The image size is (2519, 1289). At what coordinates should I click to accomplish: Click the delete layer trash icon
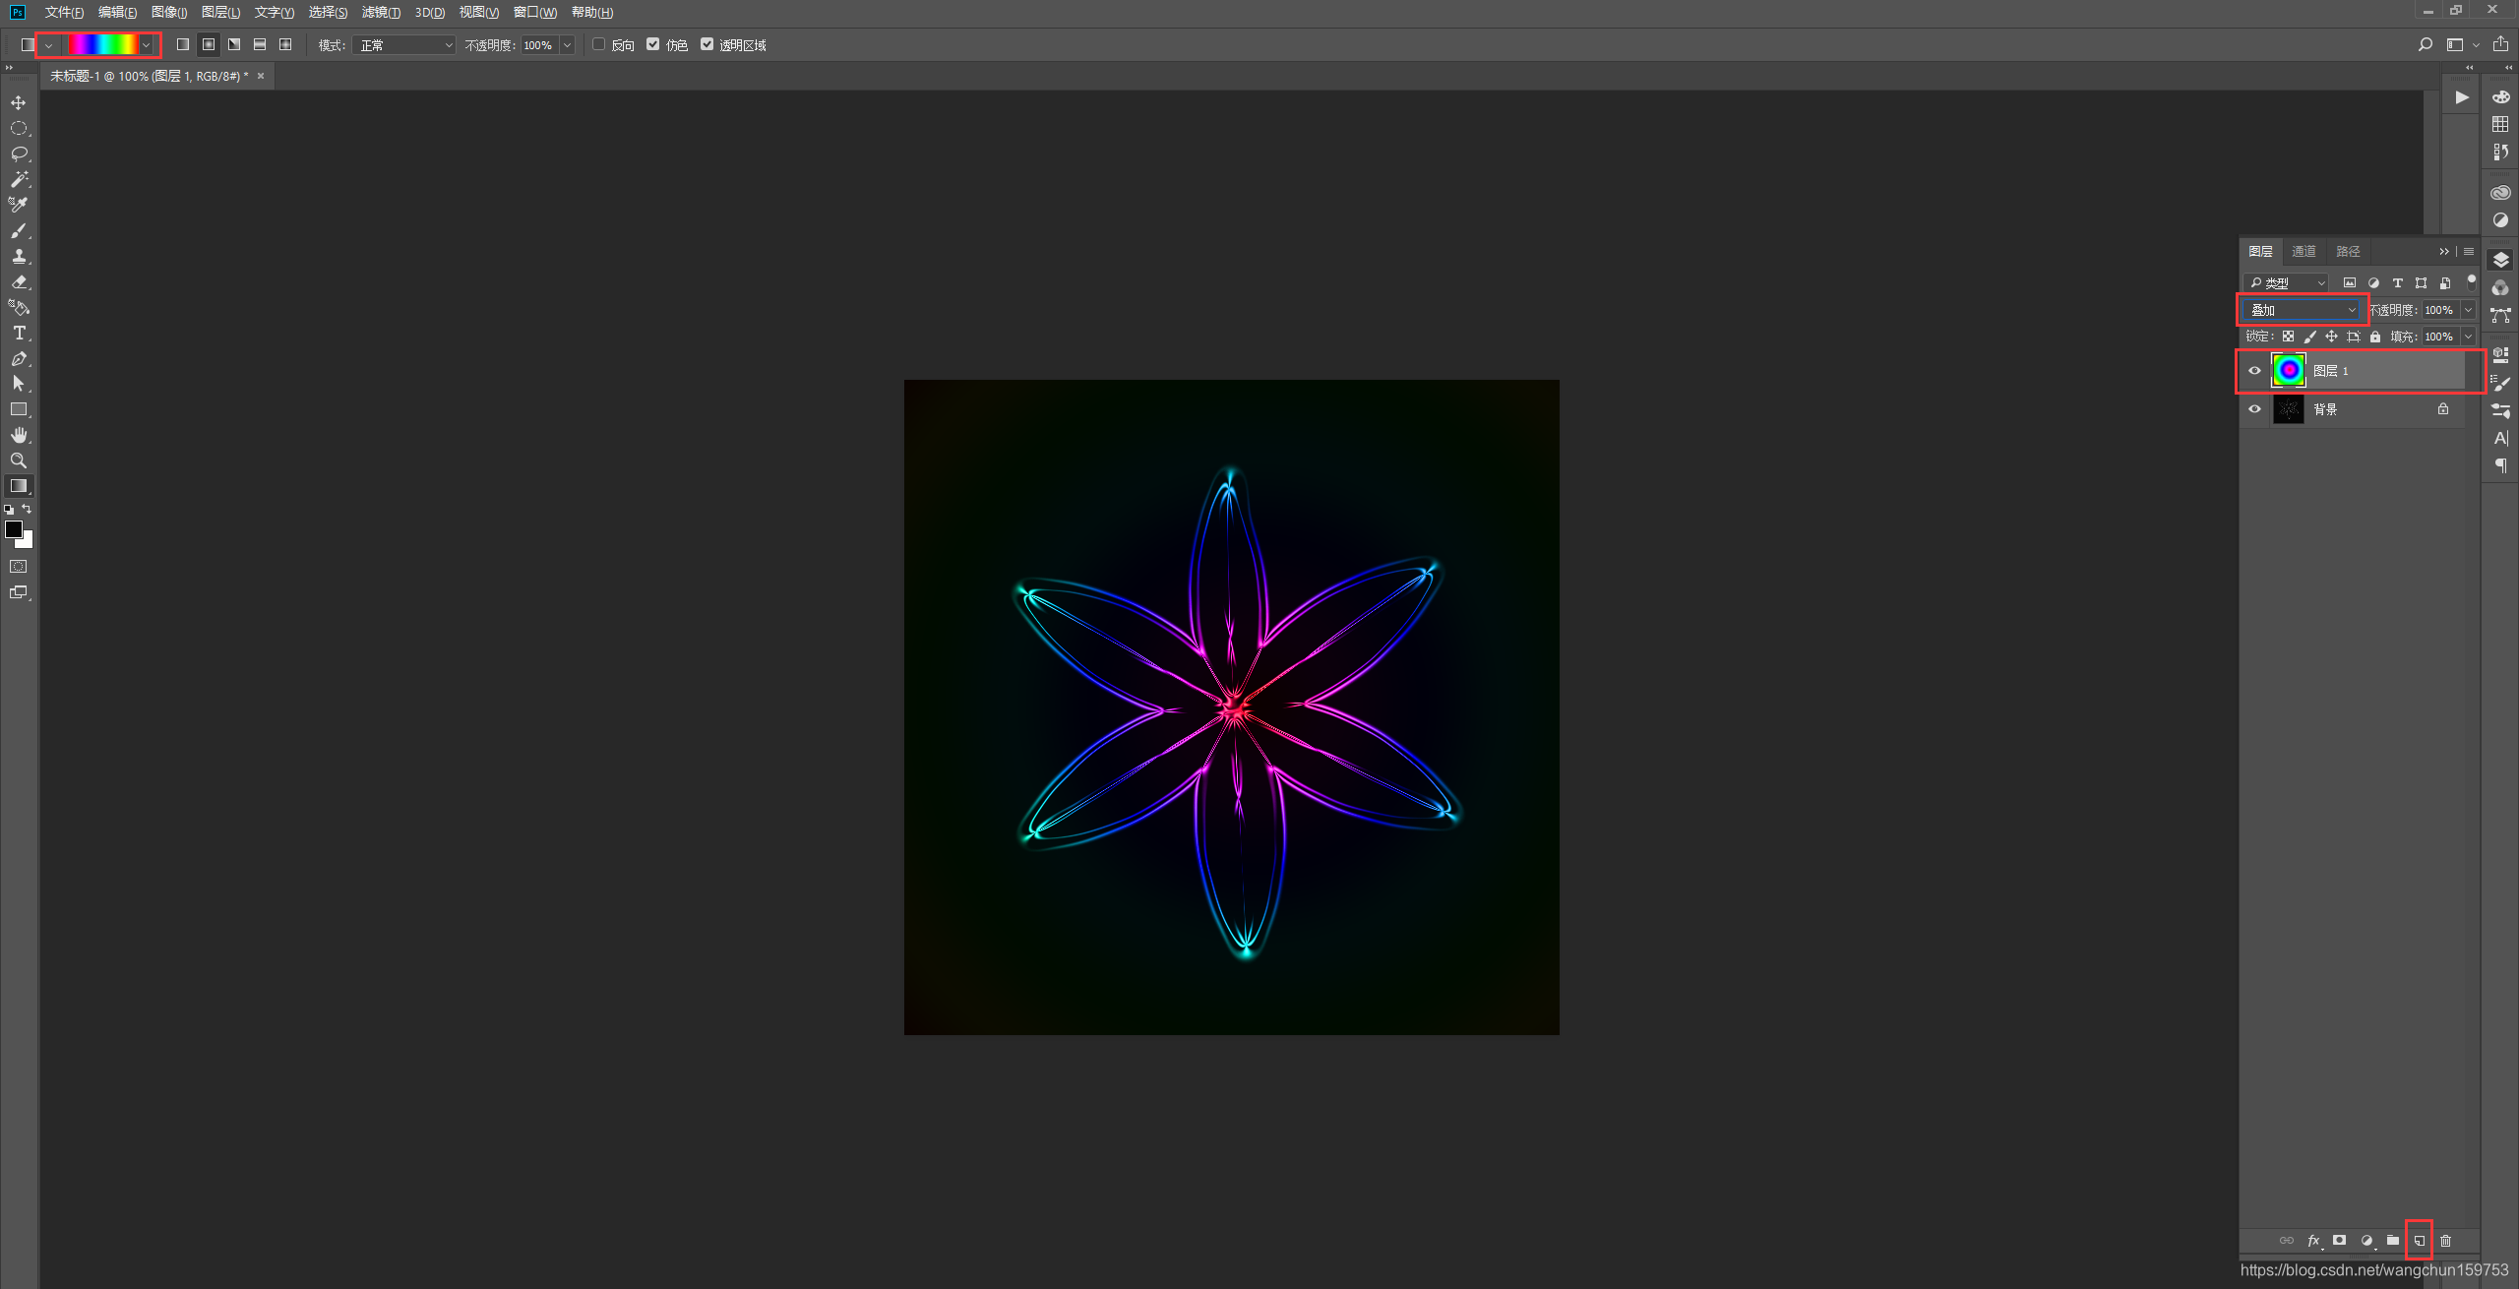(2445, 1241)
